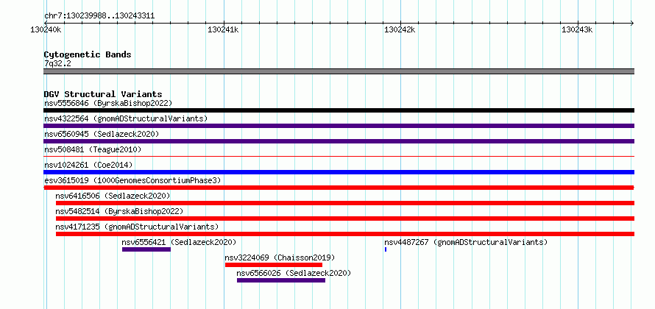Click the Cytogenetic Bands track title
The height and width of the screenshot is (309, 655).
click(x=88, y=54)
